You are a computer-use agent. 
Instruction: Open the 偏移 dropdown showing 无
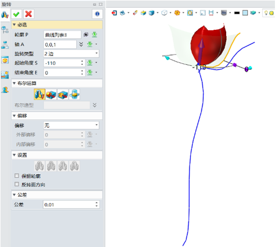click(x=71, y=126)
